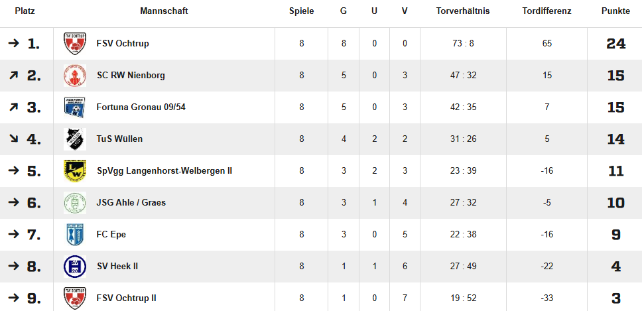Click the Punkte column header
Image resolution: width=642 pixels, height=311 pixels.
click(x=615, y=11)
